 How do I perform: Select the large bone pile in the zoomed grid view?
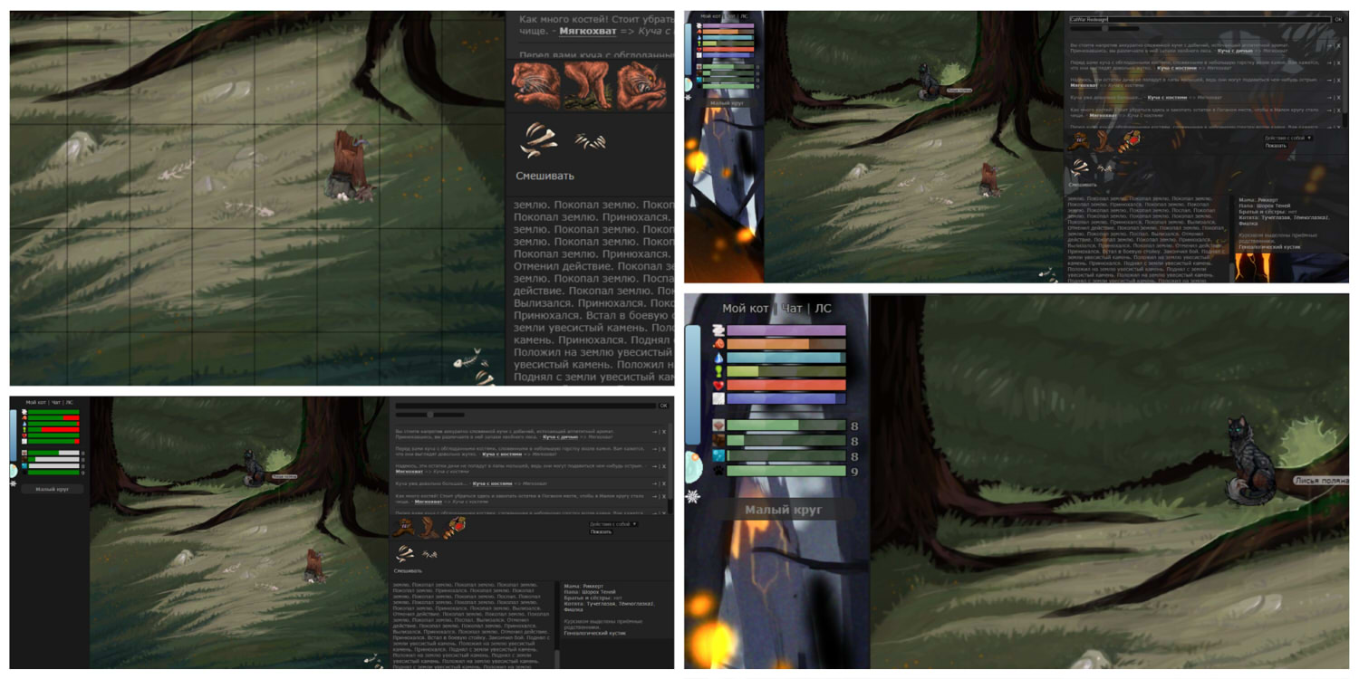click(x=539, y=139)
